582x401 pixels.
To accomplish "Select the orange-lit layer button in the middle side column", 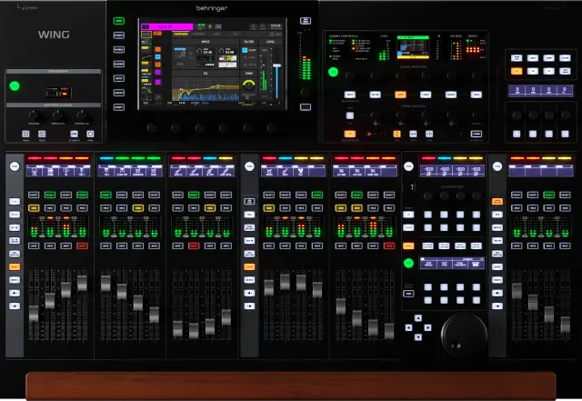I will pos(249,266).
